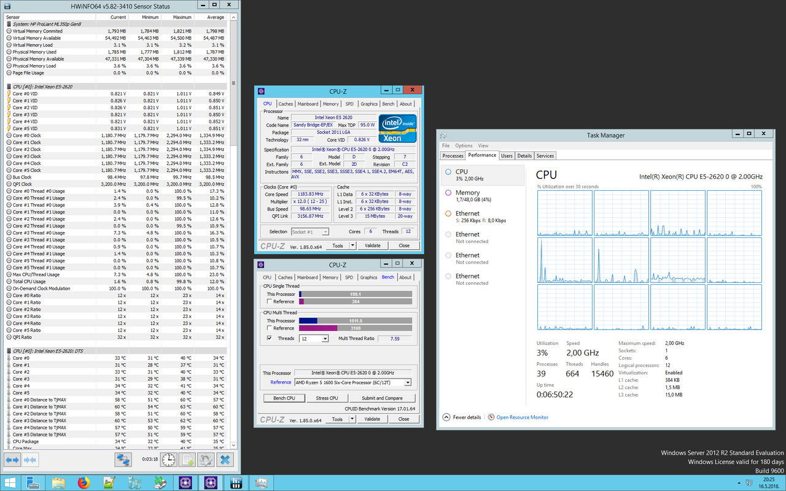The image size is (786, 491).
Task: Click the title bar icon of the CPU-Z Bench window
Action: tap(262, 265)
